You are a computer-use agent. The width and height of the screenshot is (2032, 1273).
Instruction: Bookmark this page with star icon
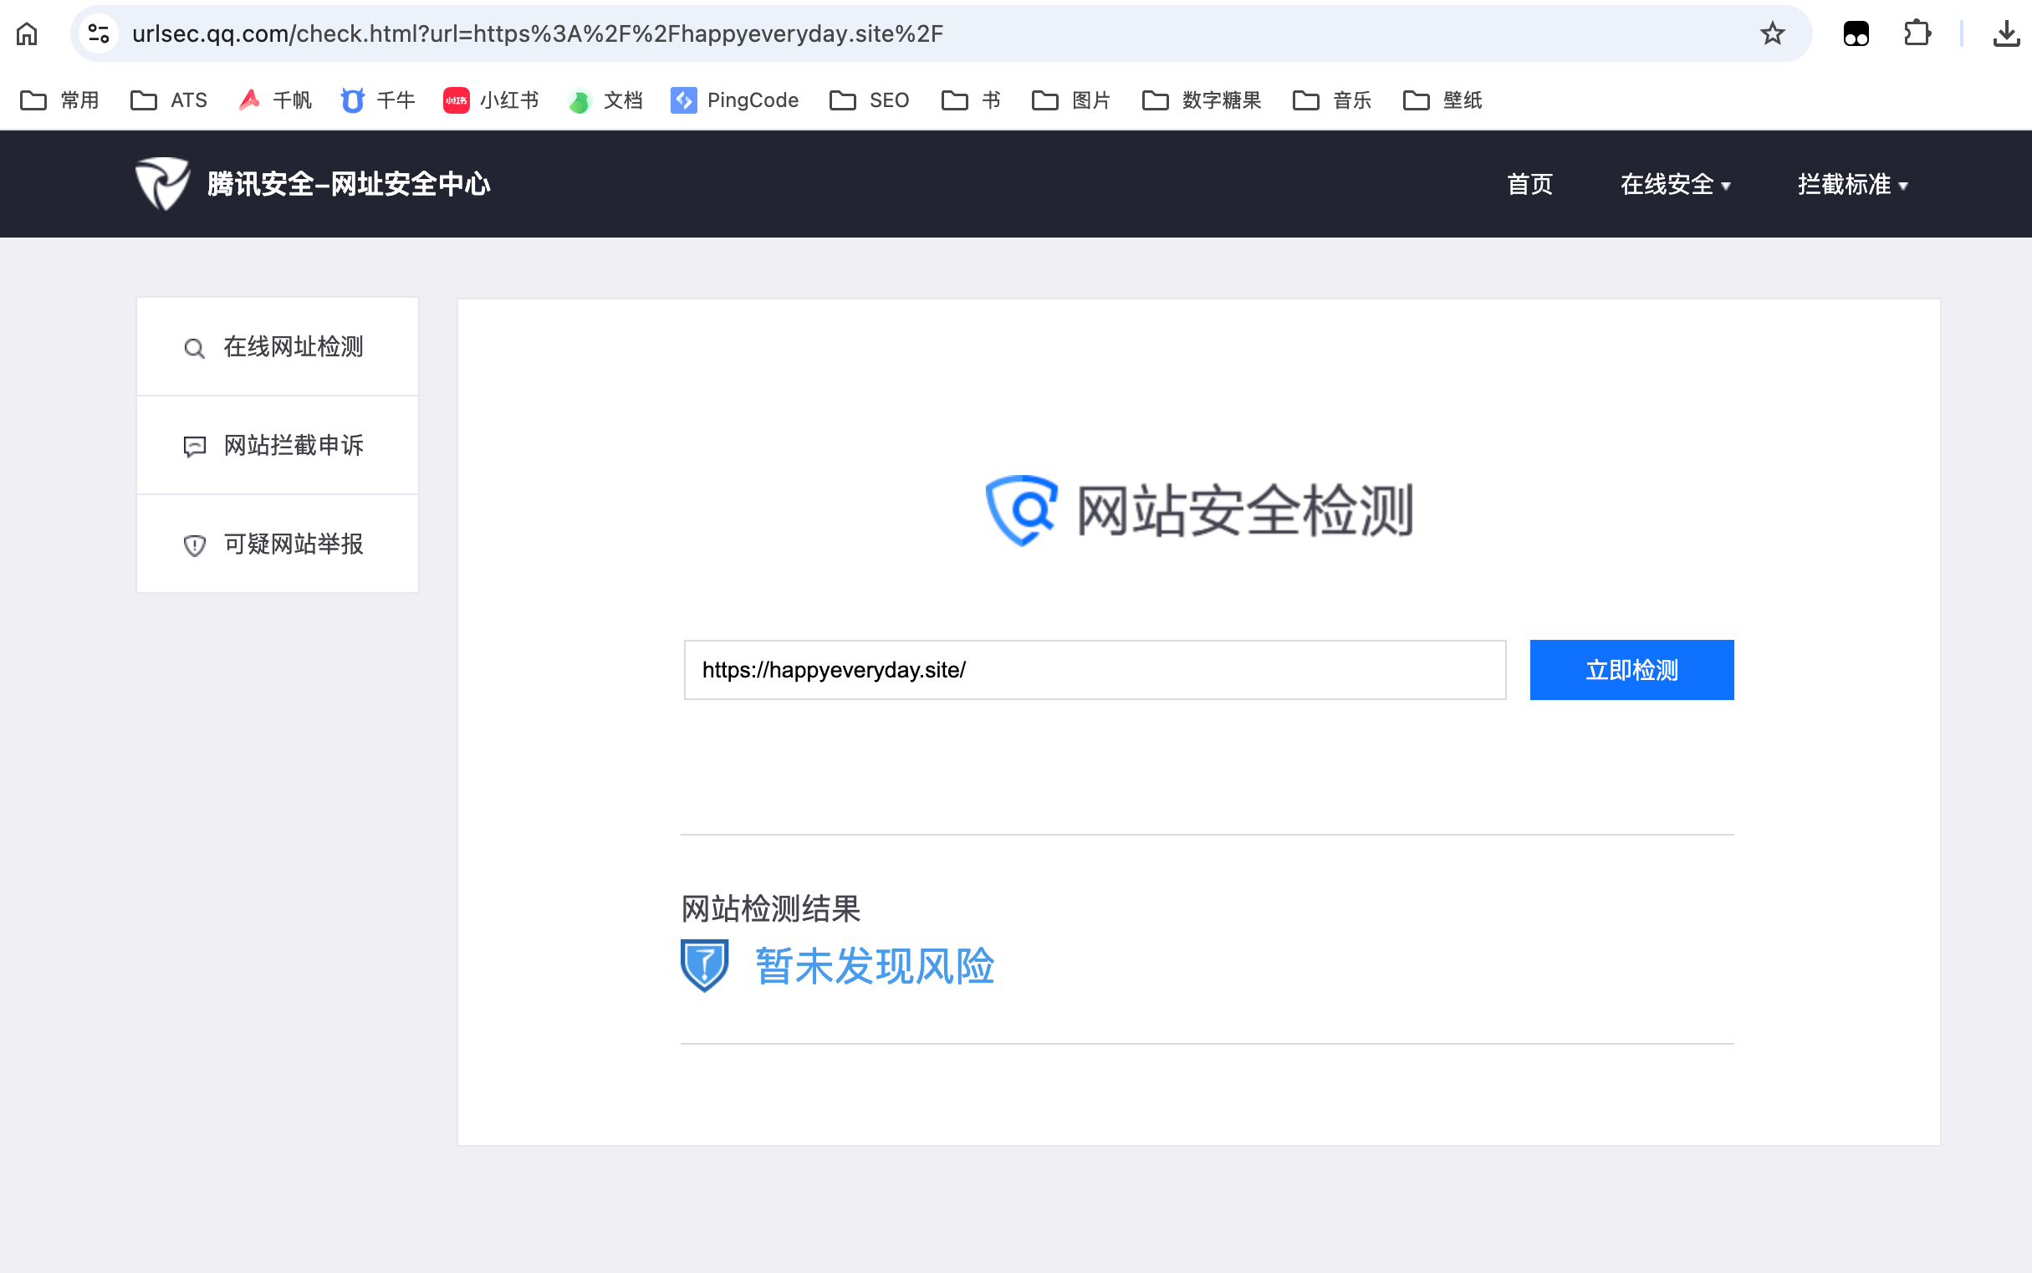(x=1772, y=33)
